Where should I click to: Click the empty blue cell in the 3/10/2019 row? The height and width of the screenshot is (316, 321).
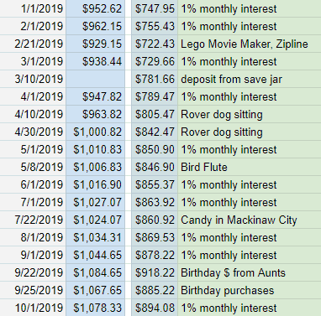point(95,79)
